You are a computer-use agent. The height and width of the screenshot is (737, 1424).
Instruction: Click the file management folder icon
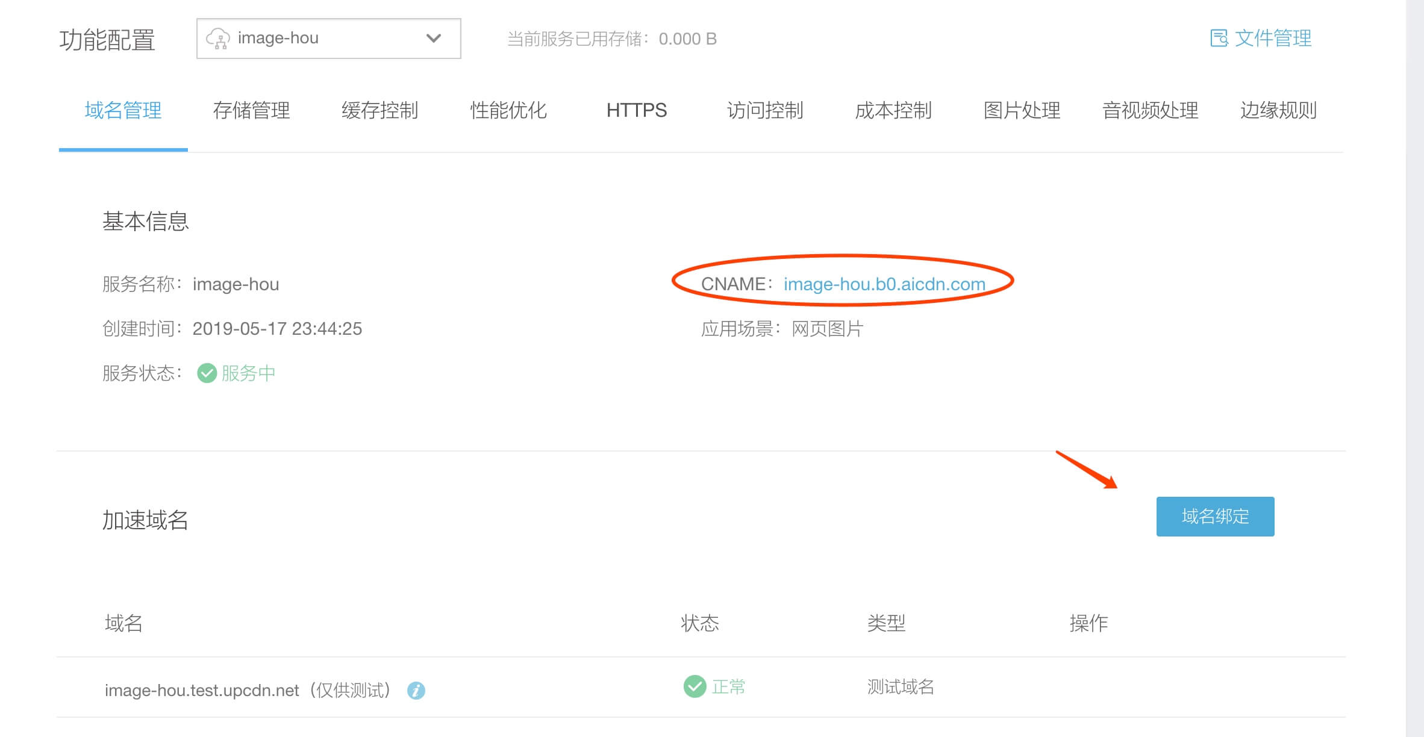point(1219,39)
